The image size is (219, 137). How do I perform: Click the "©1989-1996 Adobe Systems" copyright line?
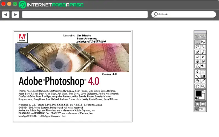click(51, 108)
